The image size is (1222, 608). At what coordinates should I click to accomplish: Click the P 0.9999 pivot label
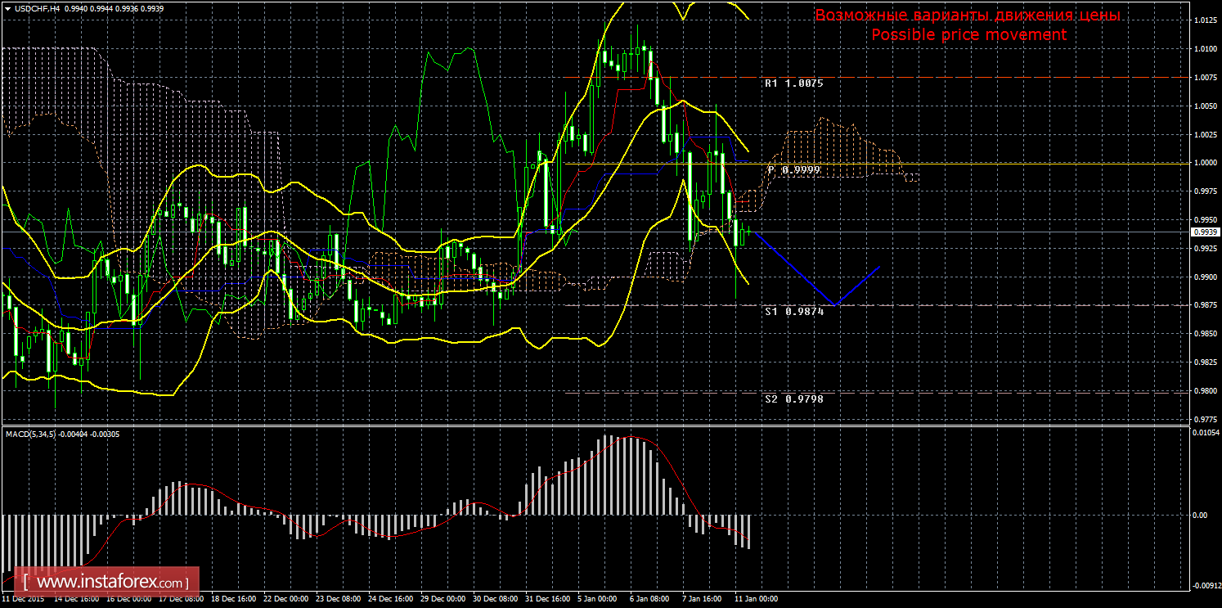click(794, 169)
